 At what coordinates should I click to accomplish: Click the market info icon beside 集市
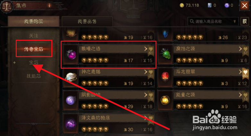pyautogui.click(x=49, y=5)
